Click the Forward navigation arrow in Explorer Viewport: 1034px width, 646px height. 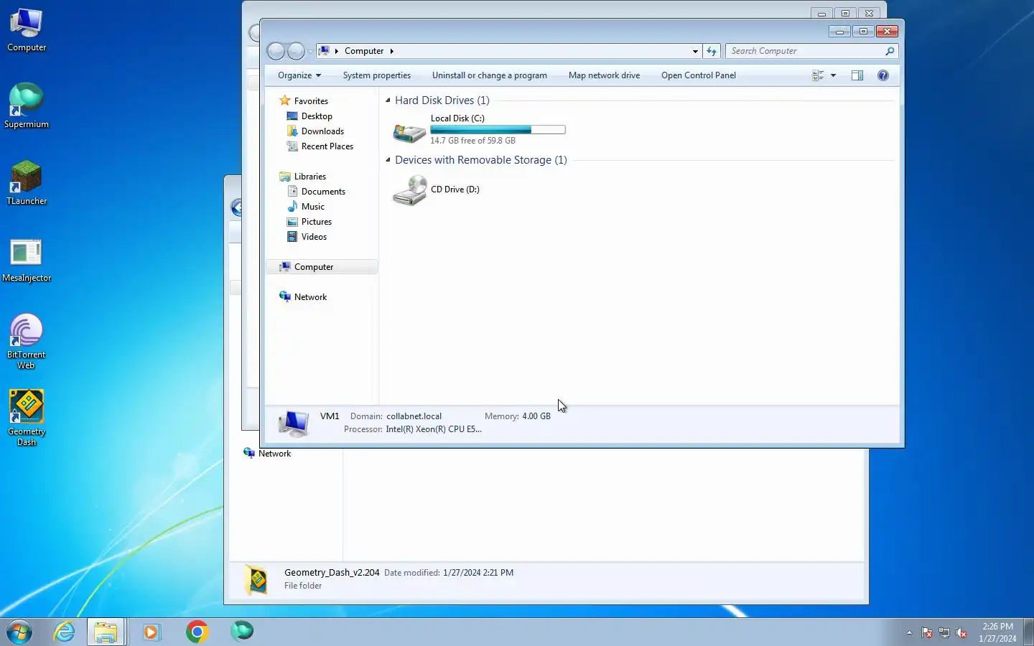coord(296,51)
